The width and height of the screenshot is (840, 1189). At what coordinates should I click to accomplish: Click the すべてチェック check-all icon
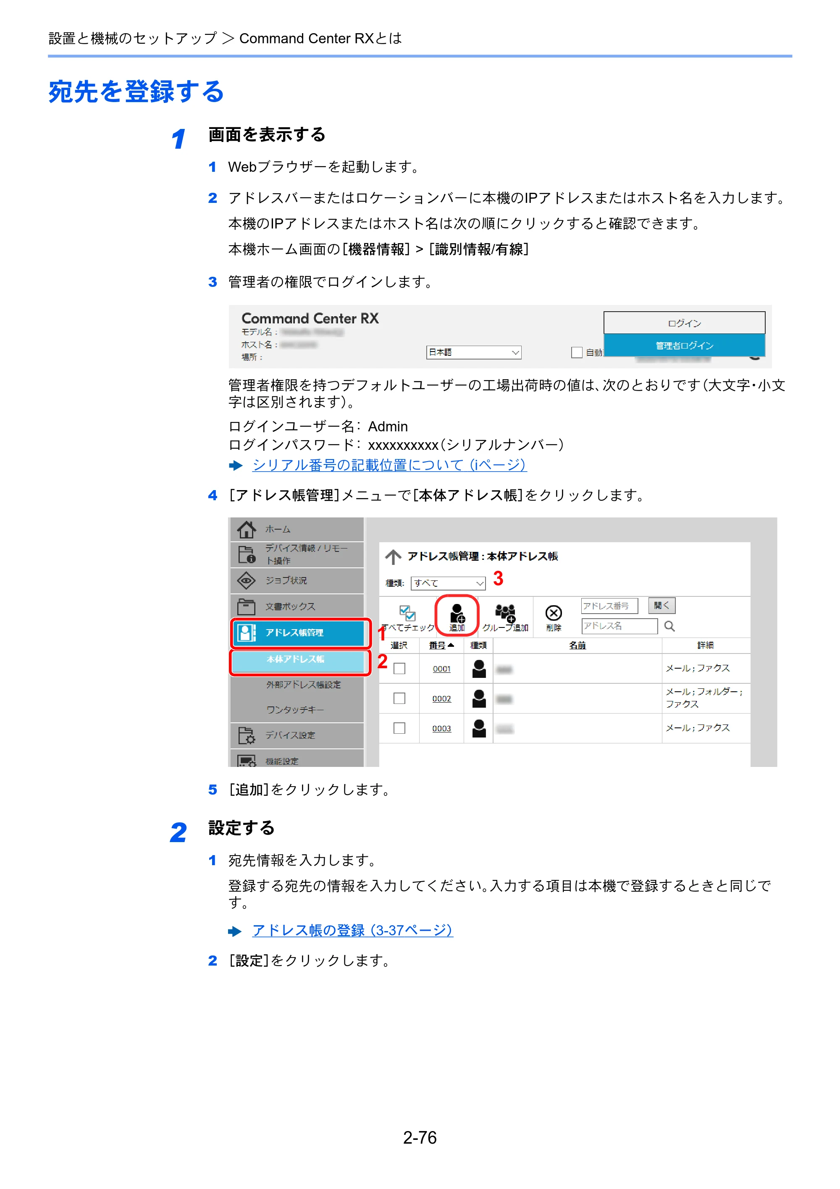tap(407, 613)
